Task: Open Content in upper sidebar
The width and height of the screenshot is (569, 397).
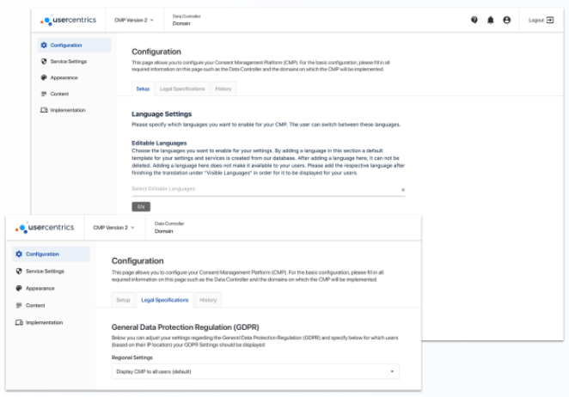Action: point(59,94)
